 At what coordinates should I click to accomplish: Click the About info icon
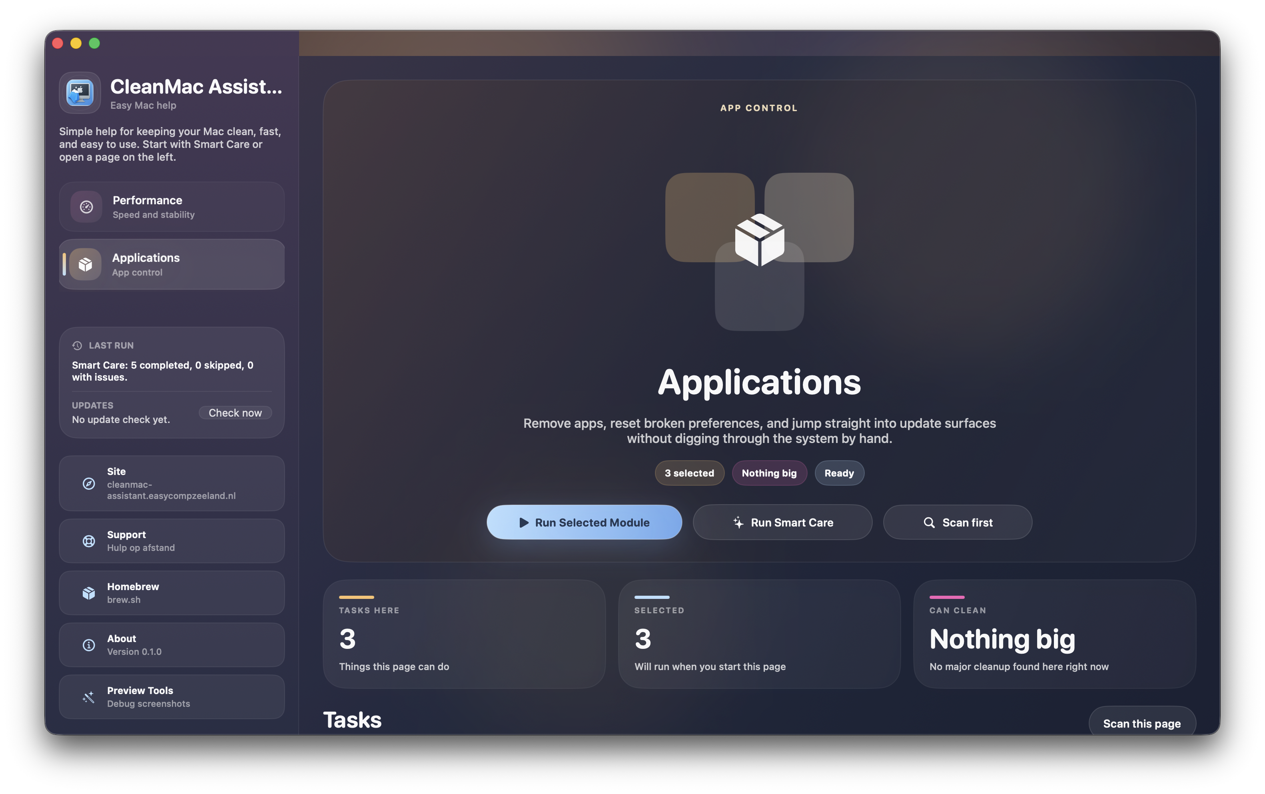pyautogui.click(x=88, y=644)
